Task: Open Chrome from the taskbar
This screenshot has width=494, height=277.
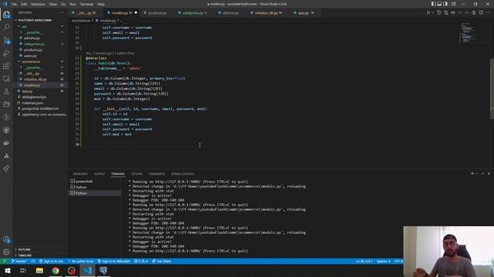Action: [x=56, y=270]
